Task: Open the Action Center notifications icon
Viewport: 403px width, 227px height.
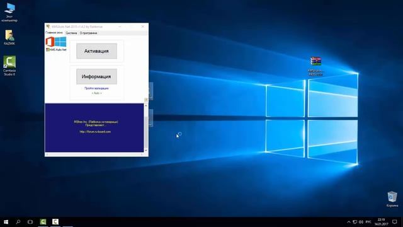Action: [395, 222]
